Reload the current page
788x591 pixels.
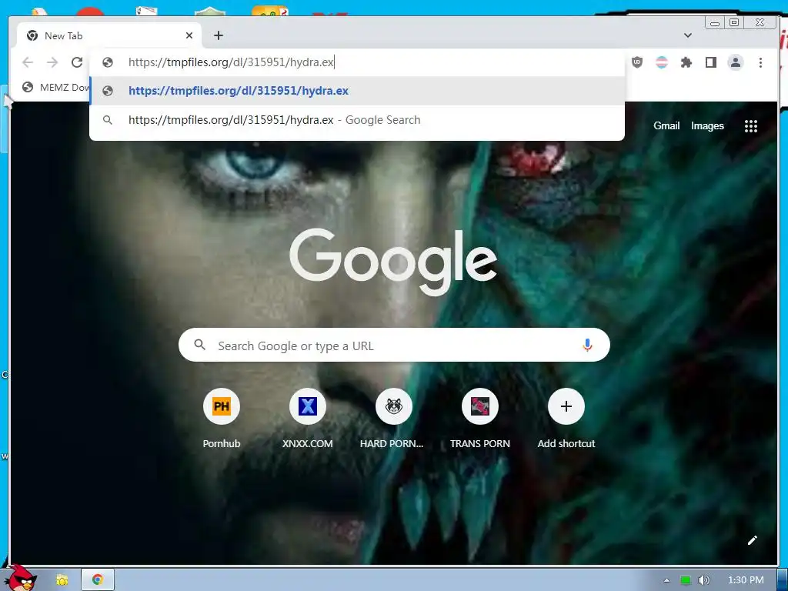[77, 62]
